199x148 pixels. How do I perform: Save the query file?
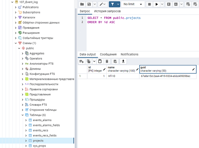89,4
